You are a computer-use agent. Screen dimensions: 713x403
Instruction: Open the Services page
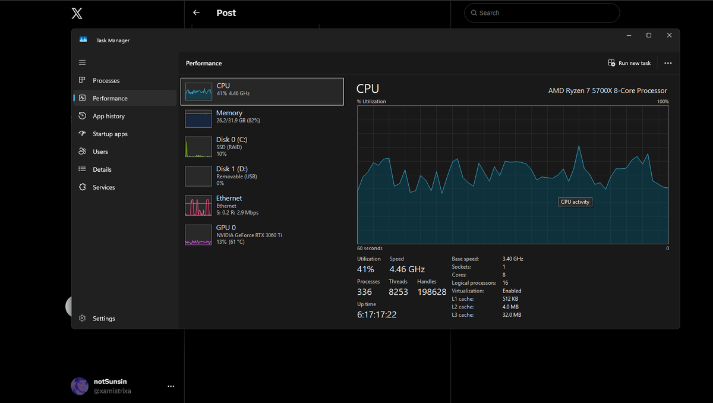(104, 187)
